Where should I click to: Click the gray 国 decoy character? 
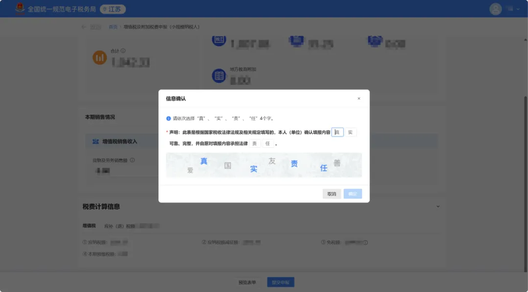click(x=227, y=166)
